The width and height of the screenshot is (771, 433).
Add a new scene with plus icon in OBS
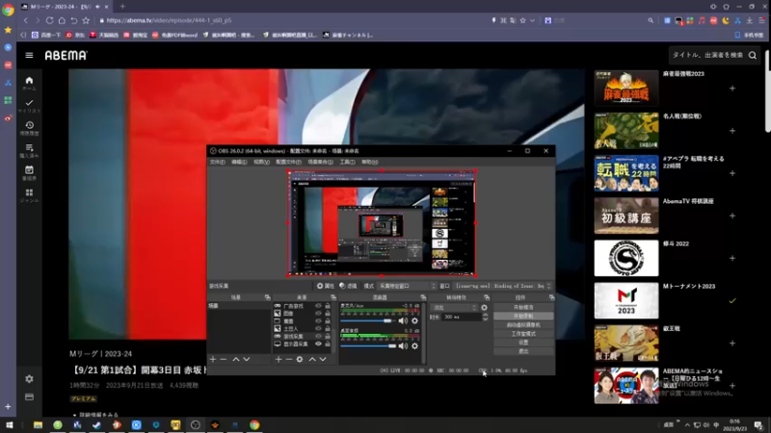click(213, 359)
